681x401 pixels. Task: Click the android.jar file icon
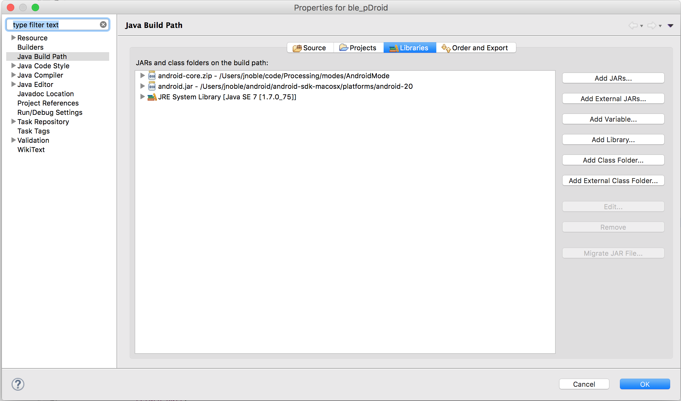[x=152, y=86]
